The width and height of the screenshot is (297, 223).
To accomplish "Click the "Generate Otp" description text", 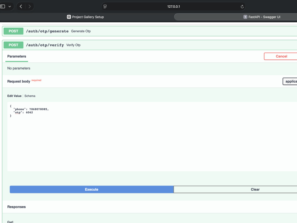I will point(81,31).
